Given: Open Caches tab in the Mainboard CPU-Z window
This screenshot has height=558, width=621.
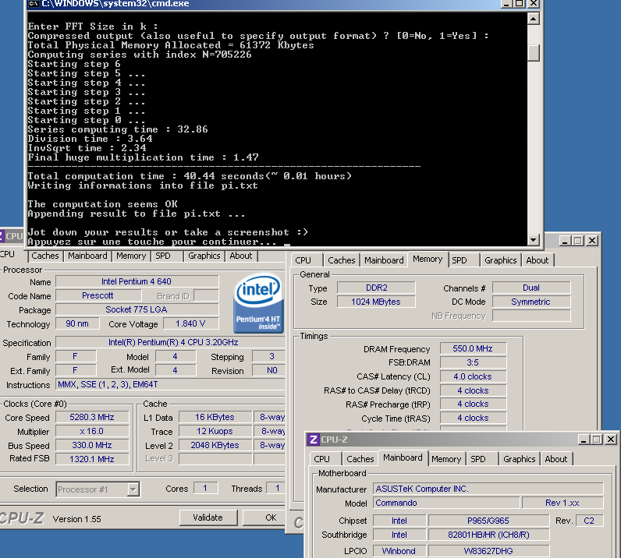Looking at the screenshot, I should [360, 459].
